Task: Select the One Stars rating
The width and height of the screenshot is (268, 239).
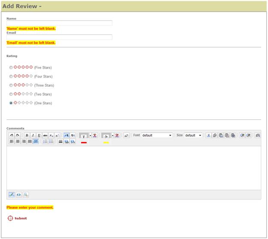Action: point(11,103)
